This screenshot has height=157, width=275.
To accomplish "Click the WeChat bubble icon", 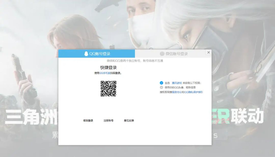I will 162,54.
